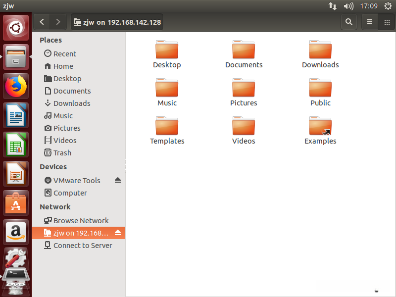396x297 pixels.
Task: Launch LibreOffice Impress
Action: pyautogui.click(x=16, y=174)
